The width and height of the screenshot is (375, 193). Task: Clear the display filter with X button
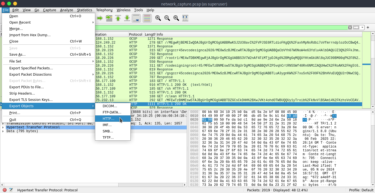tap(350, 27)
